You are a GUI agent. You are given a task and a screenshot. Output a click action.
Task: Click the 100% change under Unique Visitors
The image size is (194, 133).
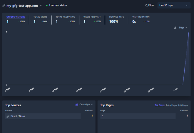(22, 22)
